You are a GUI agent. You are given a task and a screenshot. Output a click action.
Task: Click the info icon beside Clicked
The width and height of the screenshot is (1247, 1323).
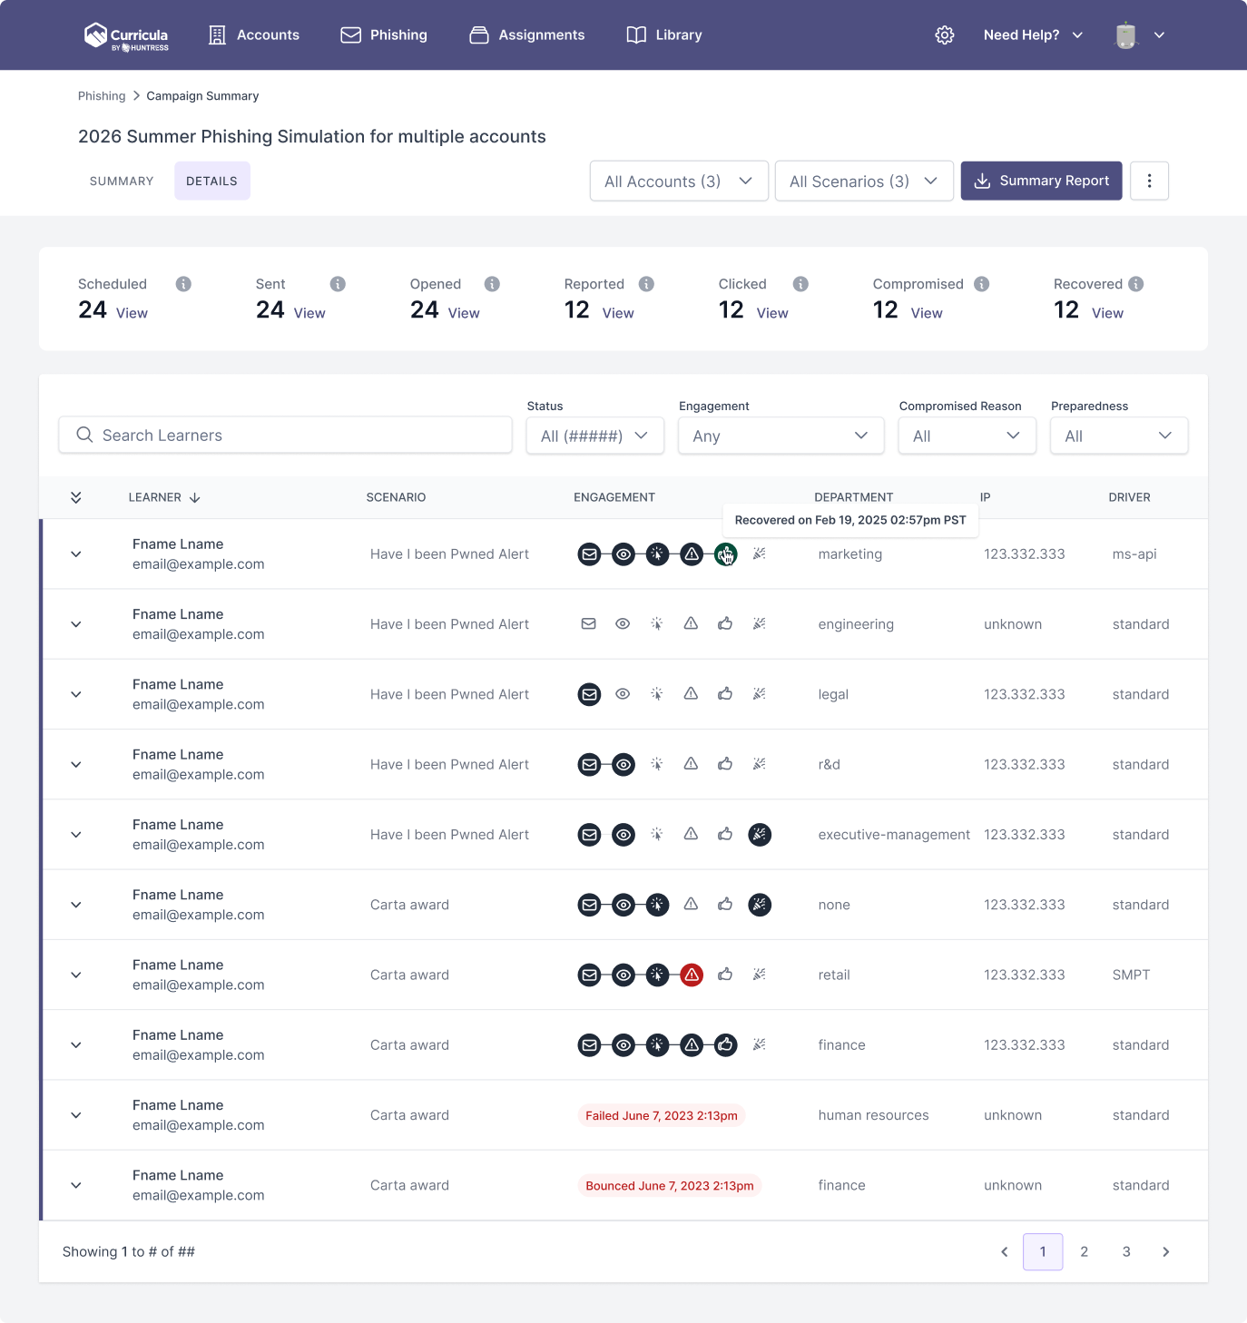click(800, 284)
